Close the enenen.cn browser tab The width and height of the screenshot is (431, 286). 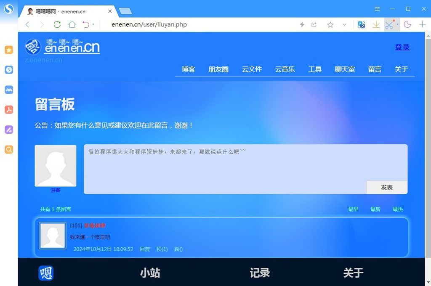[110, 11]
